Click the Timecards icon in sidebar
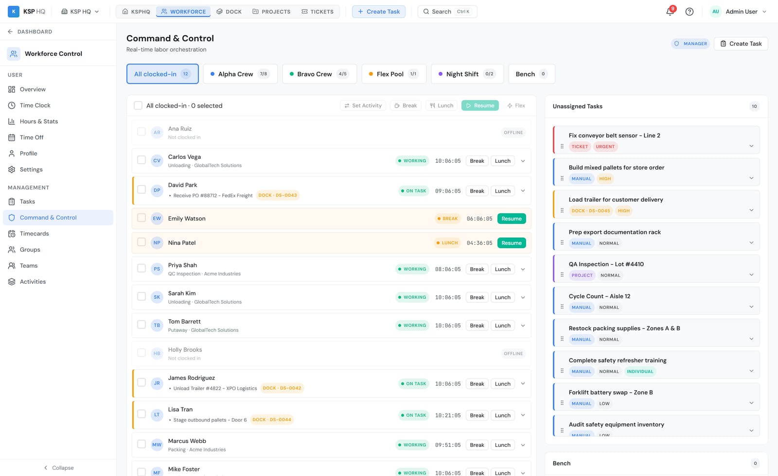778x476 pixels. [x=12, y=234]
